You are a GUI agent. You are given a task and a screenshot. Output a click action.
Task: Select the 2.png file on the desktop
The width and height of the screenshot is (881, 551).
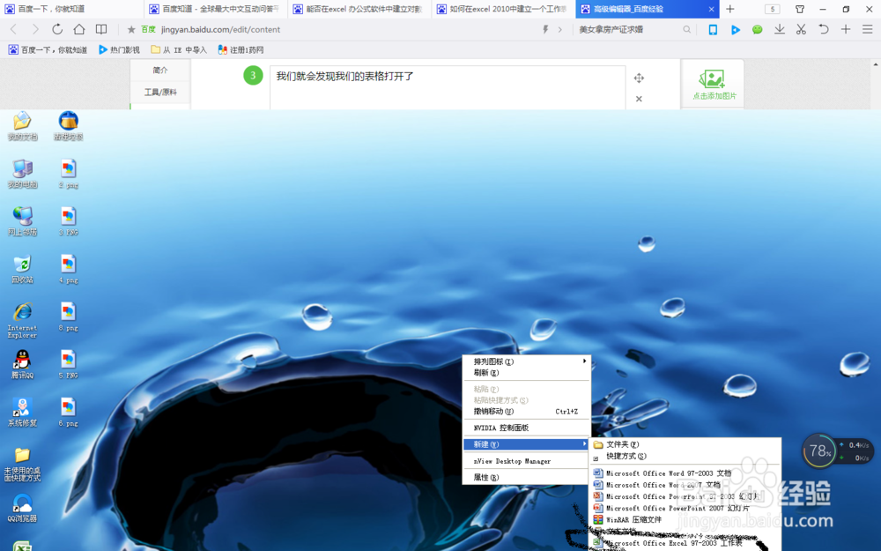click(x=68, y=173)
